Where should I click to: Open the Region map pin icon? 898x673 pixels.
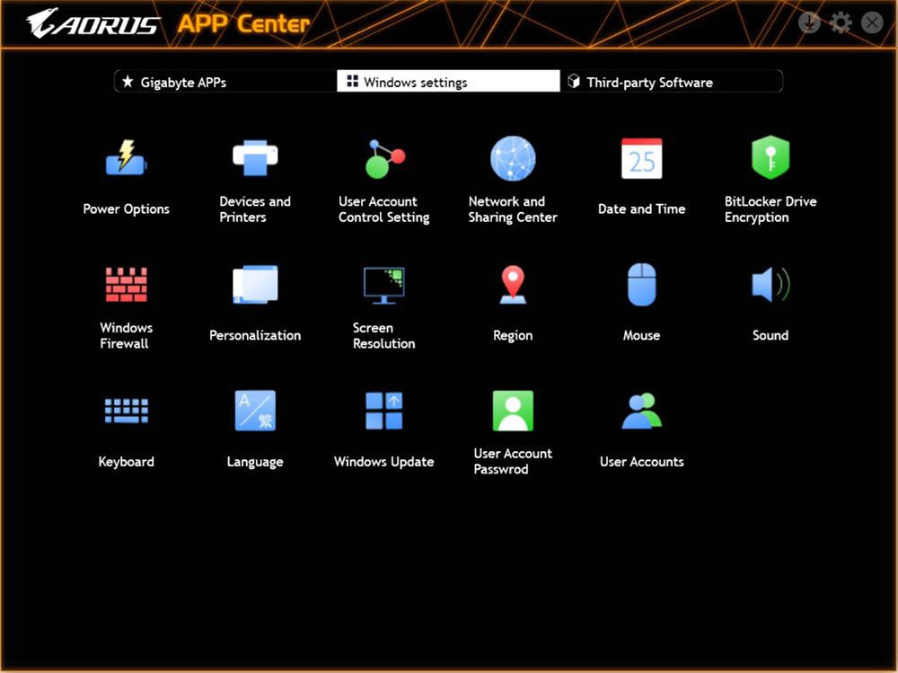pyautogui.click(x=513, y=284)
